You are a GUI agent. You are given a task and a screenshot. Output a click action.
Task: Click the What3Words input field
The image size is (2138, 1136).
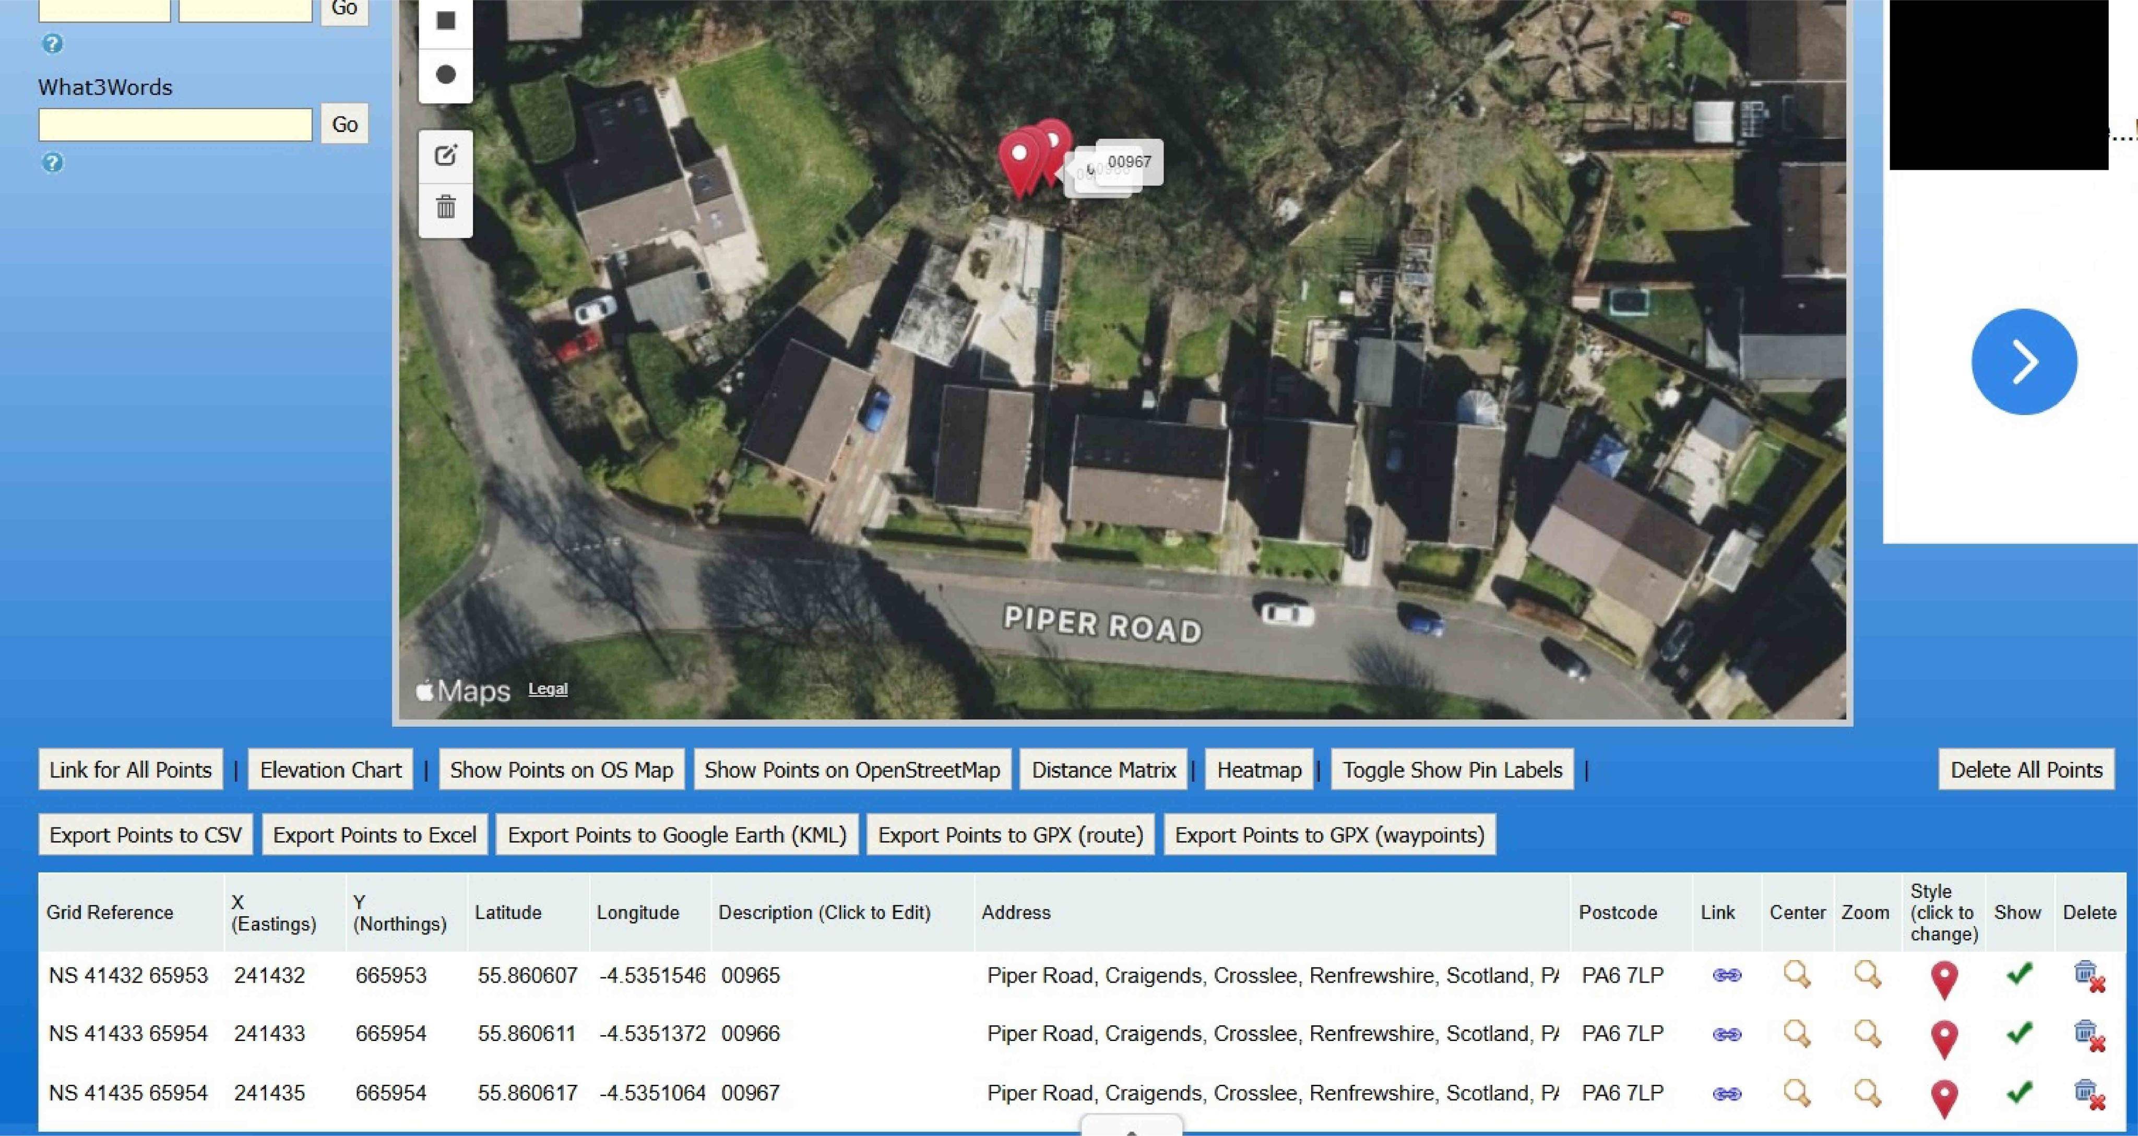[175, 125]
